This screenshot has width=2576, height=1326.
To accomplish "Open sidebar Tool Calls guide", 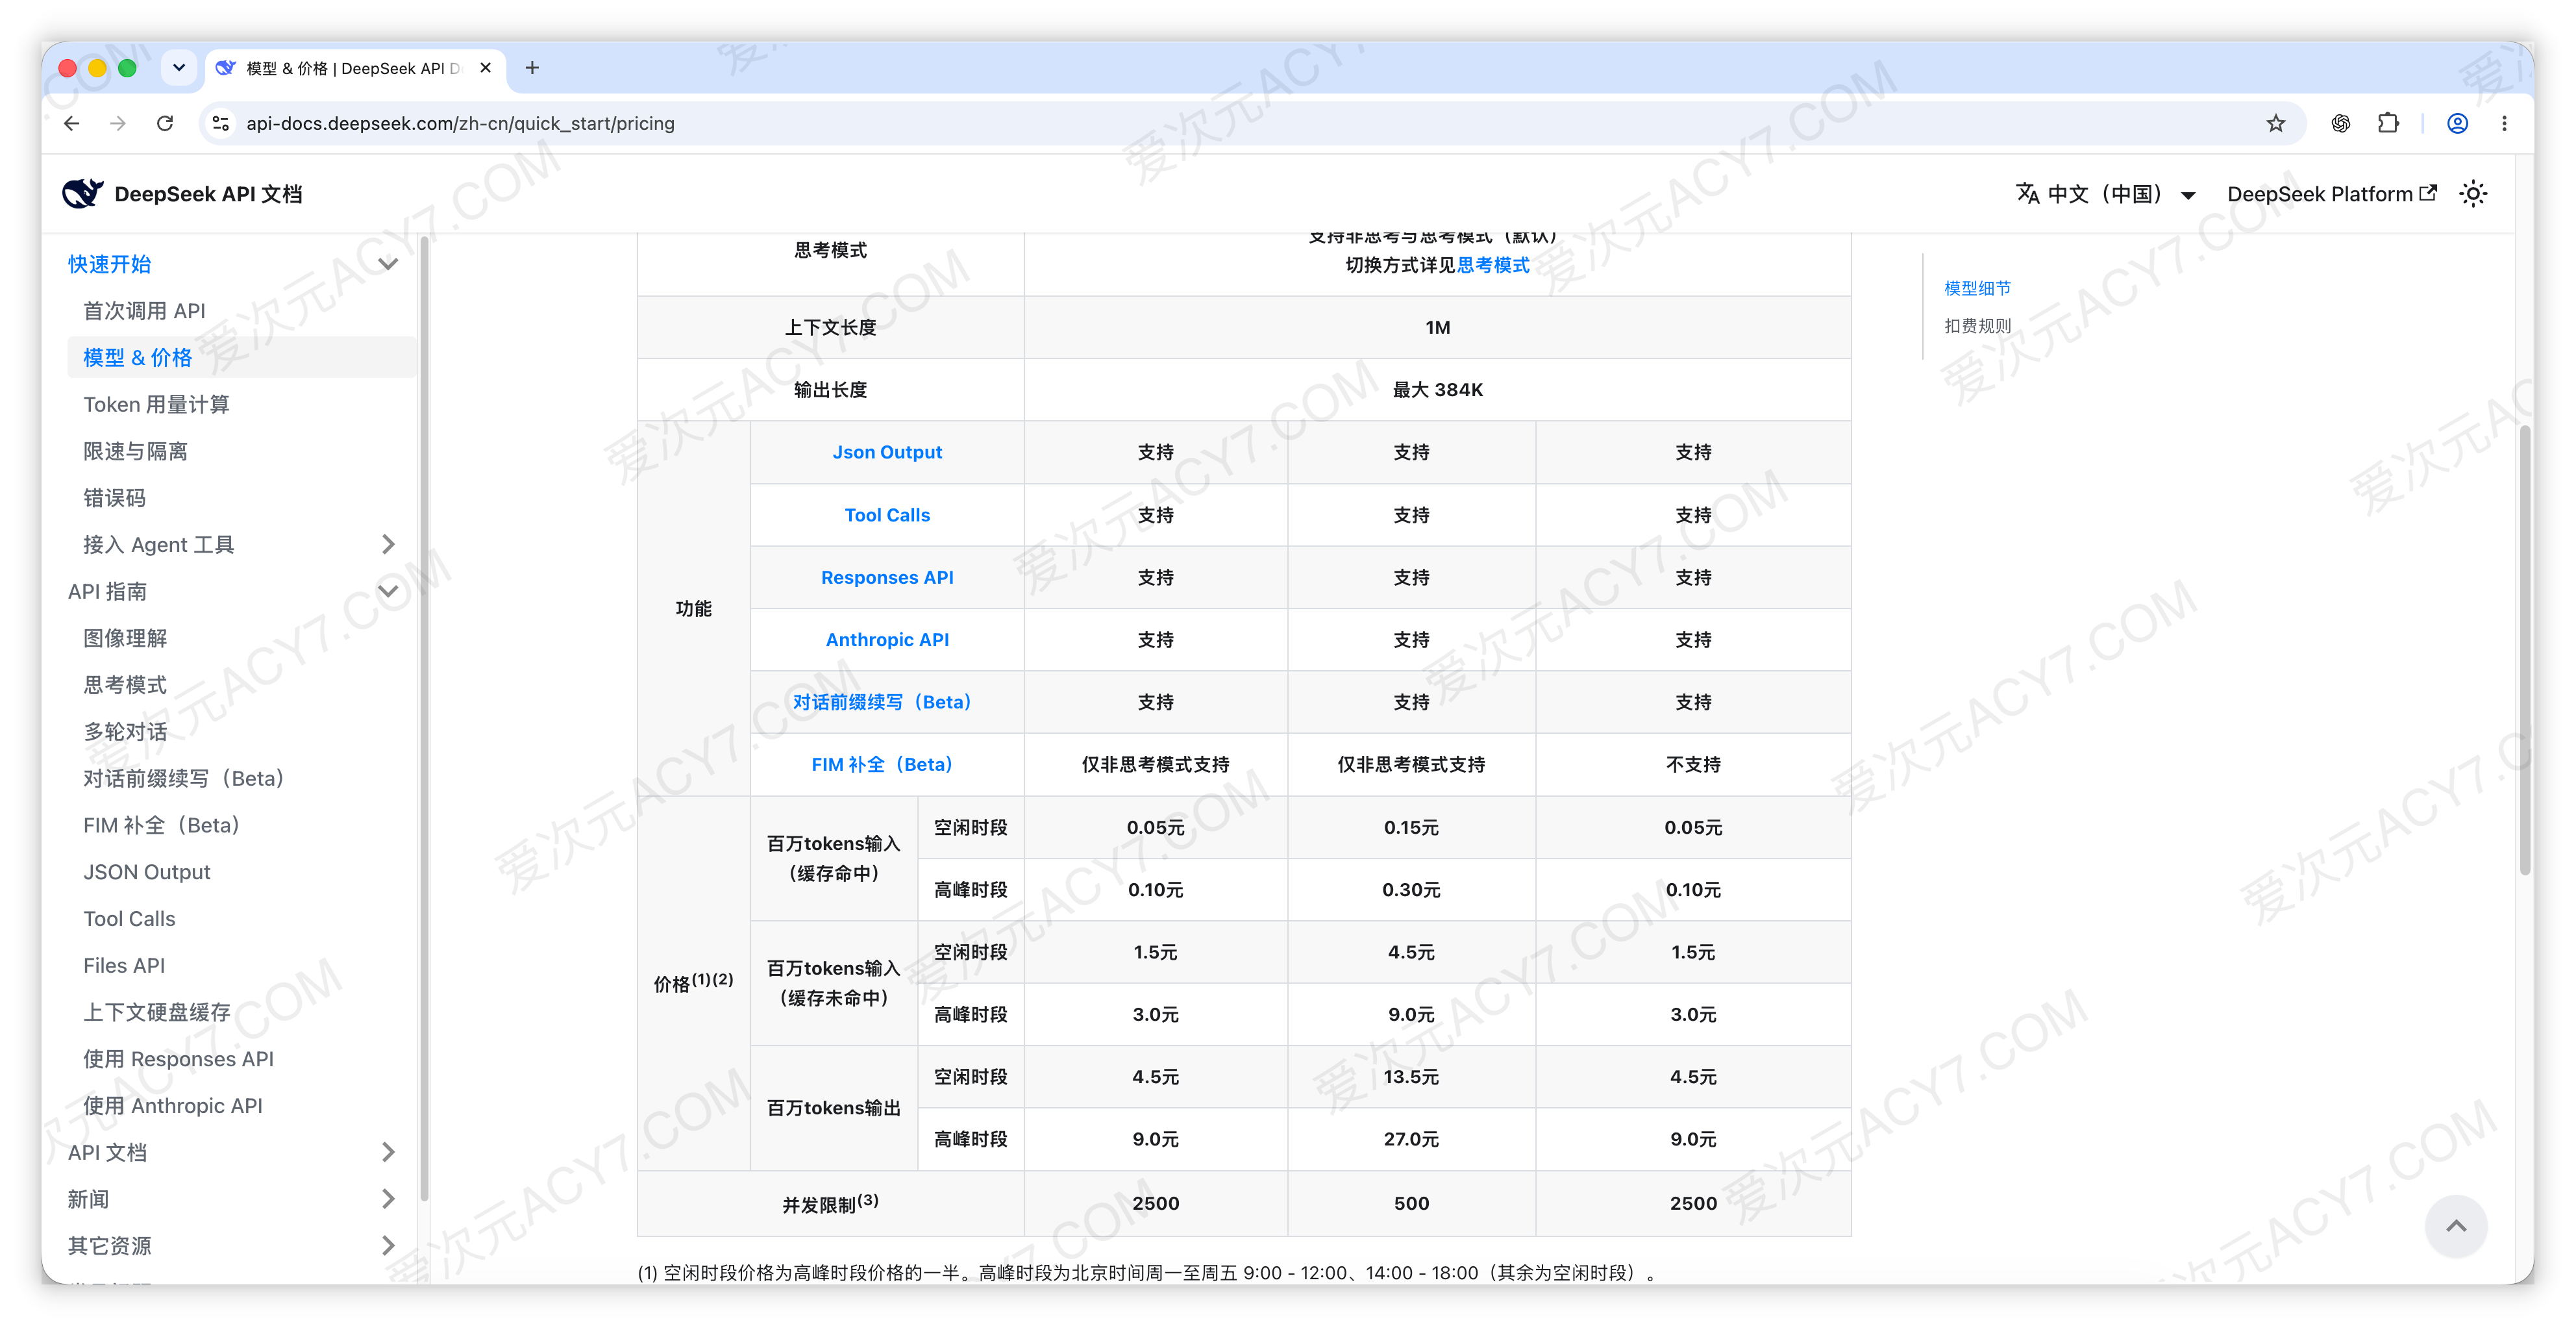I will 129,918.
